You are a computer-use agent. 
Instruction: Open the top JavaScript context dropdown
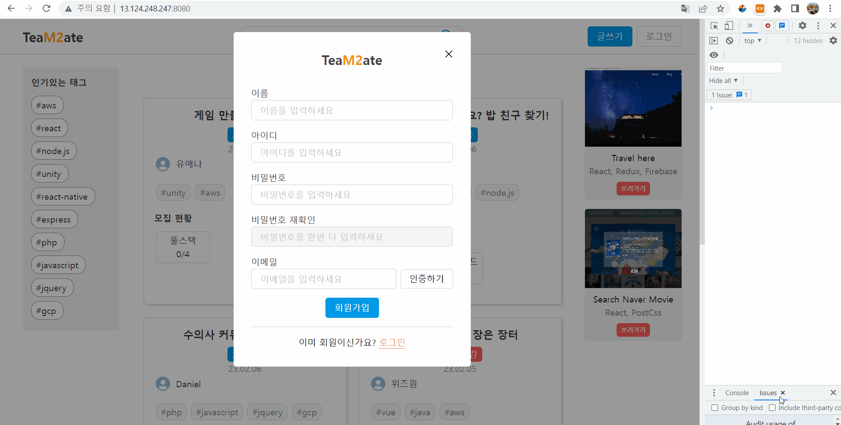click(x=753, y=40)
